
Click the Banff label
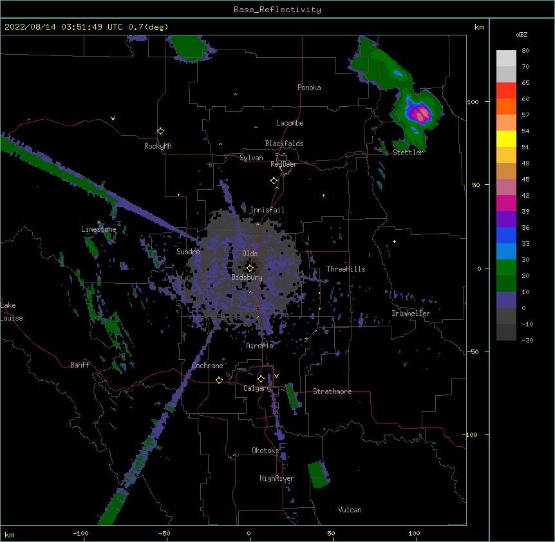80,365
